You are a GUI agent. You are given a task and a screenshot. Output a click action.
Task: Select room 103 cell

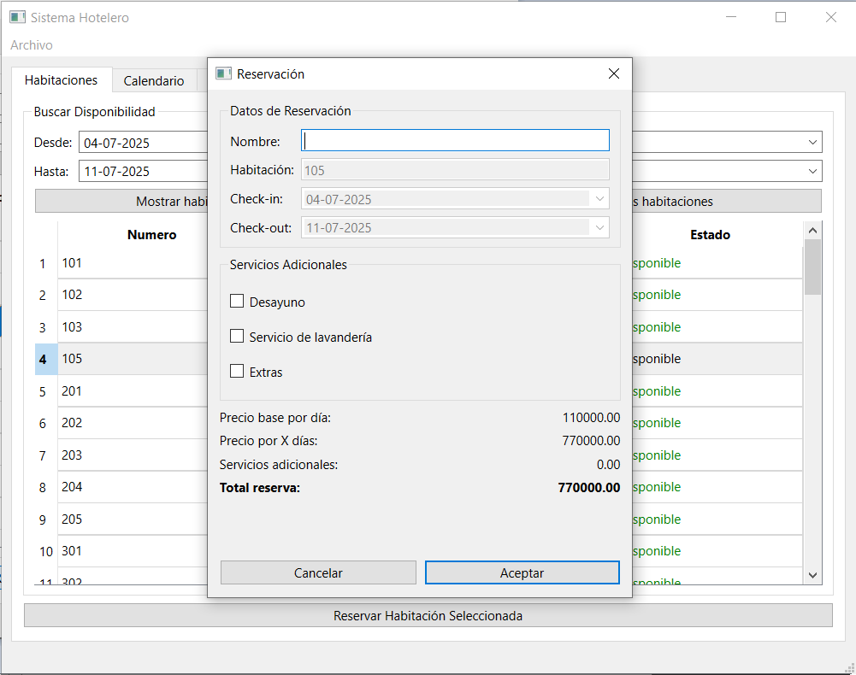point(133,327)
